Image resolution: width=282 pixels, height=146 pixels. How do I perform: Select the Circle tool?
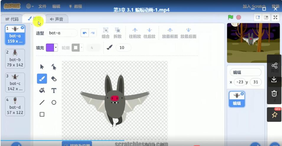[x=54, y=103]
